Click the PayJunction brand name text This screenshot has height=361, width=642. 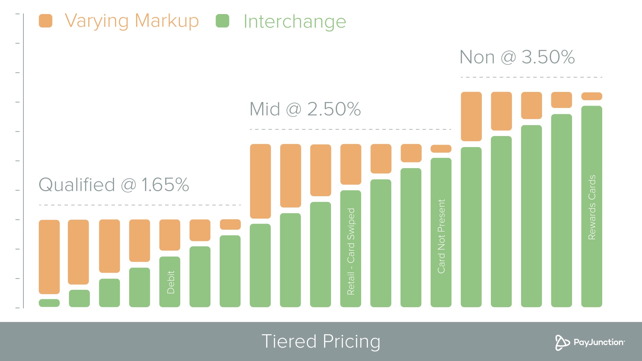point(599,342)
